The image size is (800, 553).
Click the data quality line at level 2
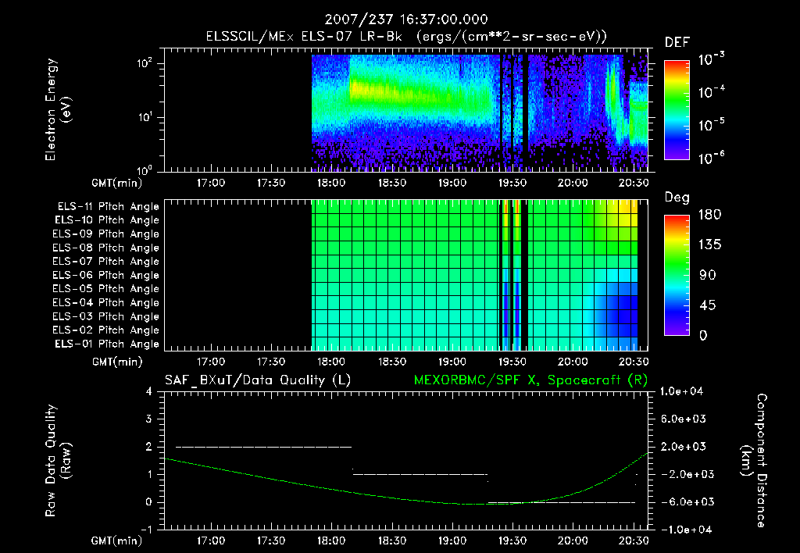pyautogui.click(x=264, y=447)
